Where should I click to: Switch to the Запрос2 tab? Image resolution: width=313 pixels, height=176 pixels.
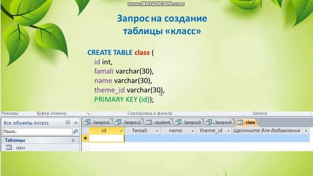tap(128, 122)
